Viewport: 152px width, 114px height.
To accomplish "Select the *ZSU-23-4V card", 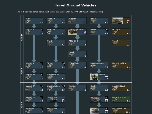I will (77, 66).
